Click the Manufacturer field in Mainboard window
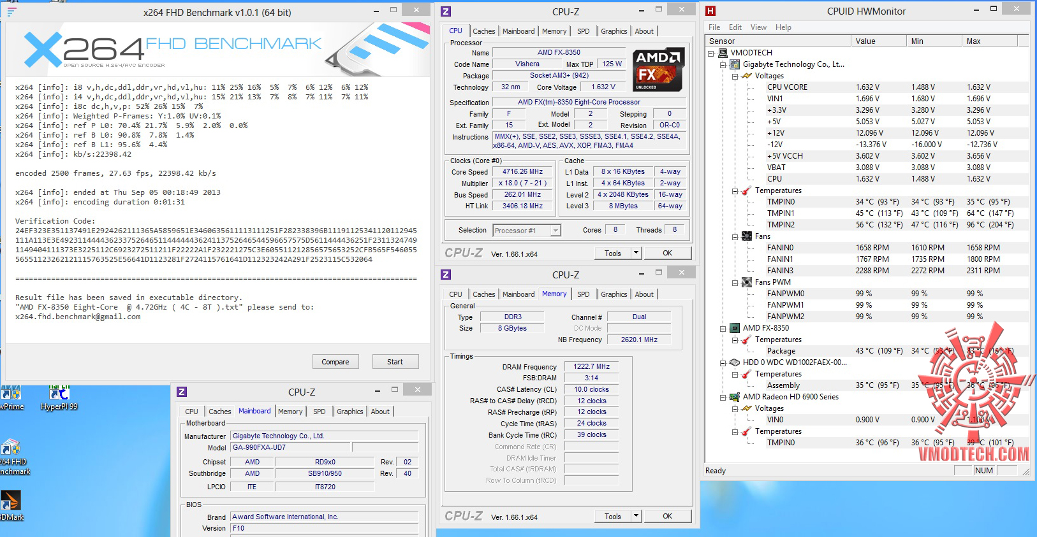 point(325,436)
